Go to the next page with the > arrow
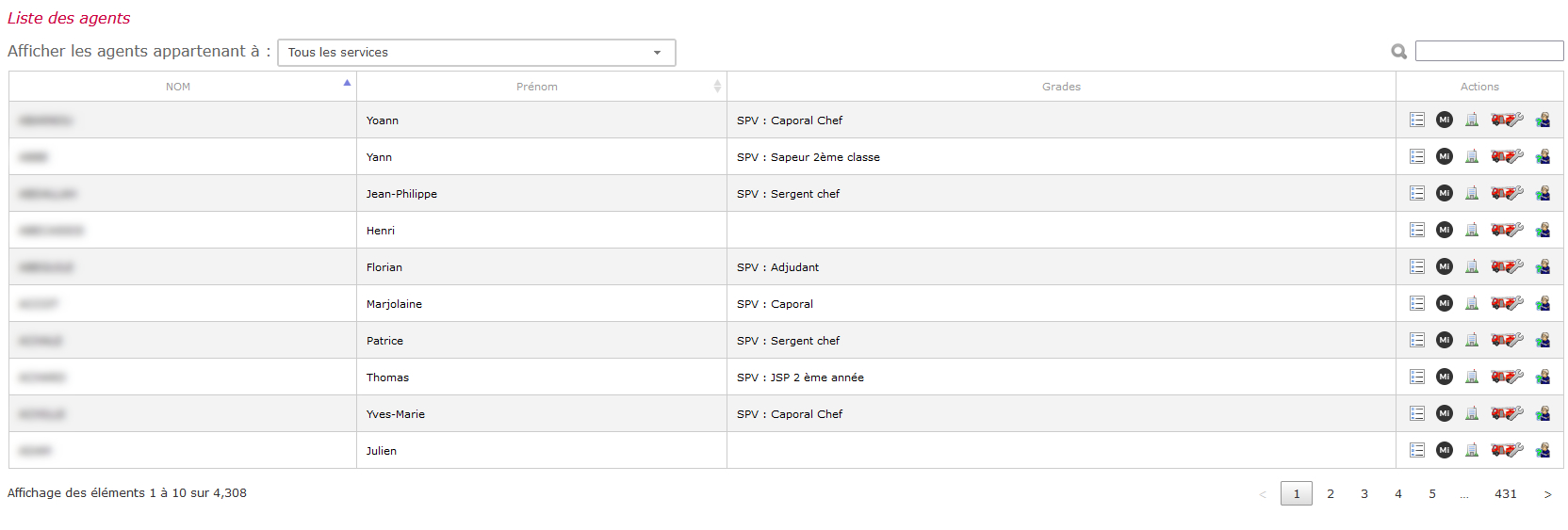The width and height of the screenshot is (1568, 530). click(1547, 493)
